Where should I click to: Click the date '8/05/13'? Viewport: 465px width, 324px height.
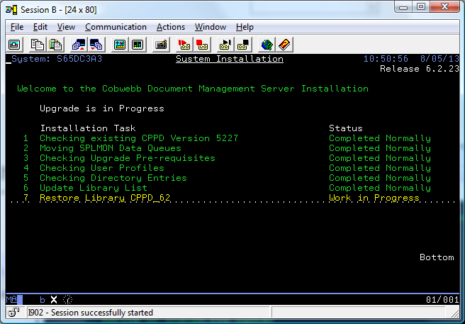click(439, 59)
